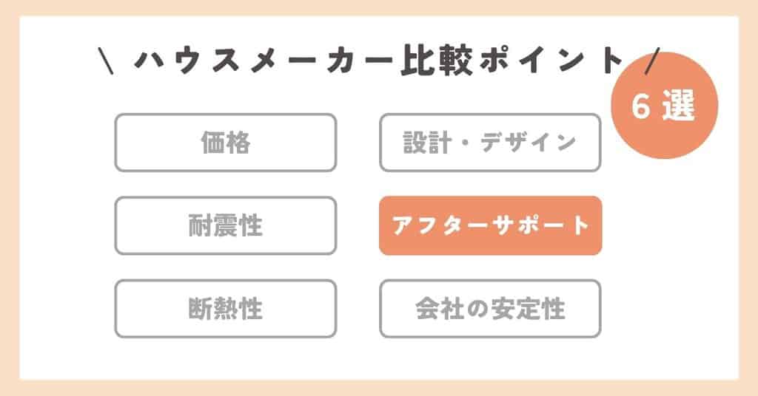This screenshot has height=396, width=758.
Task: Click the backslash left of the title
Action: (x=104, y=61)
